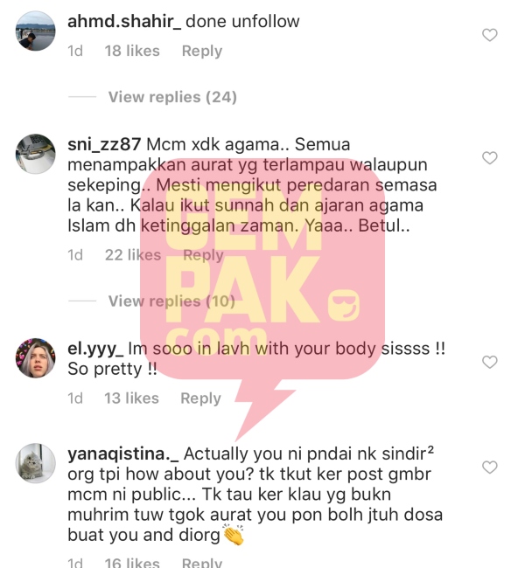This screenshot has height=568, width=525.
Task: Open sni_zz87 avatar thumbnail
Action: [36, 154]
